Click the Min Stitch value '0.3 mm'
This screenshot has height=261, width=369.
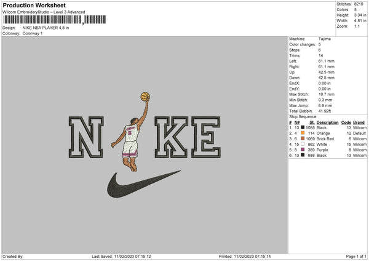pyautogui.click(x=325, y=100)
